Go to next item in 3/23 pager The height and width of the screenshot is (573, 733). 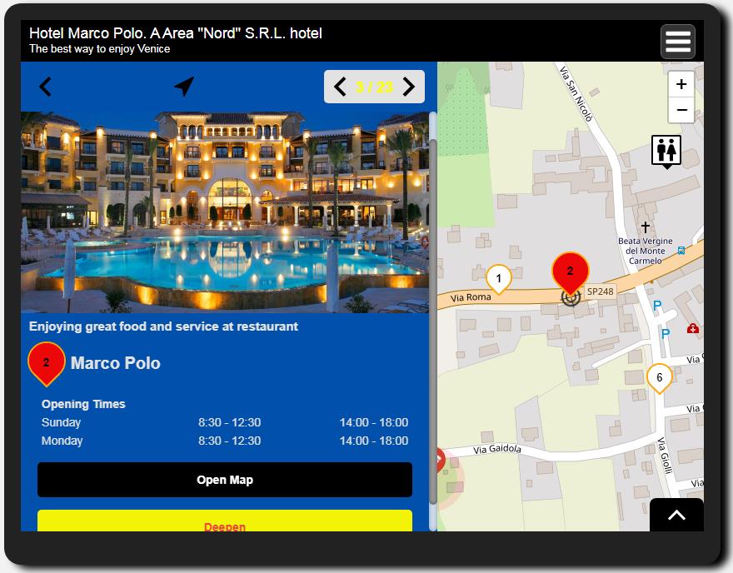coord(408,87)
